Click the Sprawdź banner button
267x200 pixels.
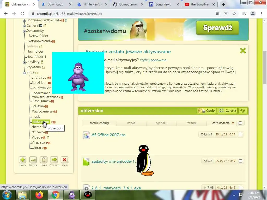tap(217, 28)
